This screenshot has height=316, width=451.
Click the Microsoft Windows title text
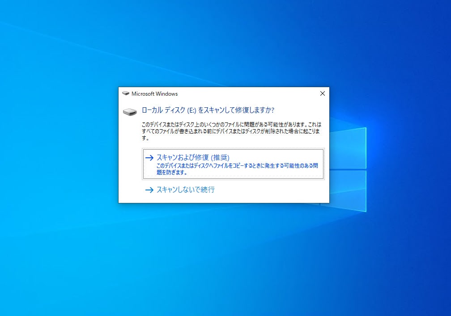(154, 94)
